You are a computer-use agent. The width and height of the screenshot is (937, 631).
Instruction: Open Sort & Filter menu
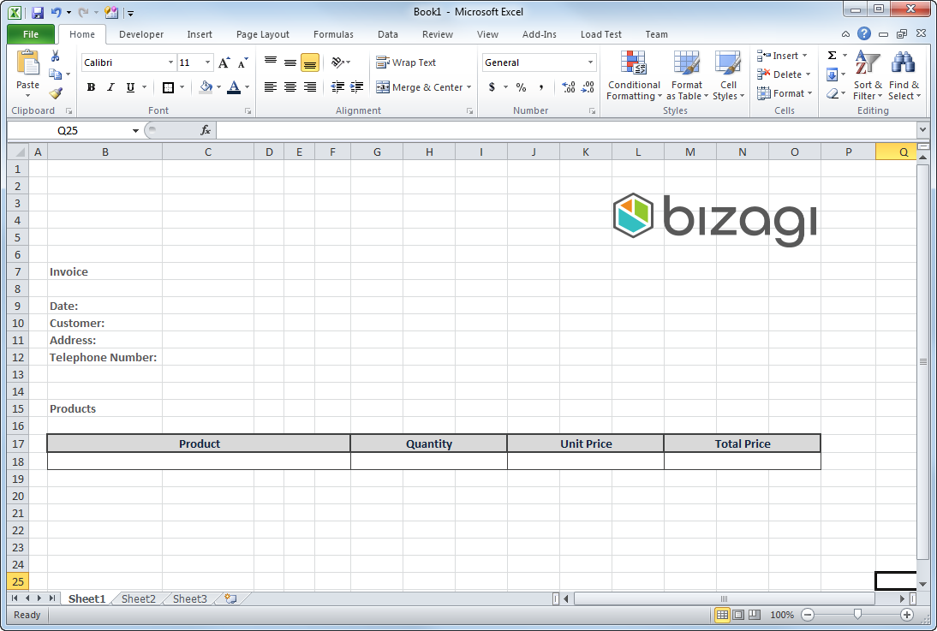click(x=868, y=75)
